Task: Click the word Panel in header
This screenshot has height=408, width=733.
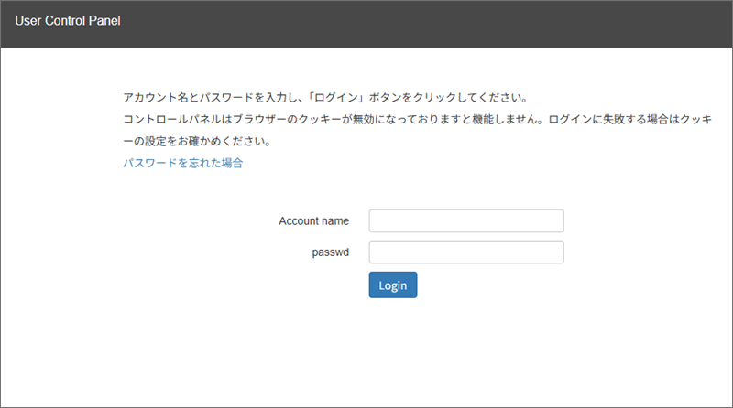Action: pos(105,21)
